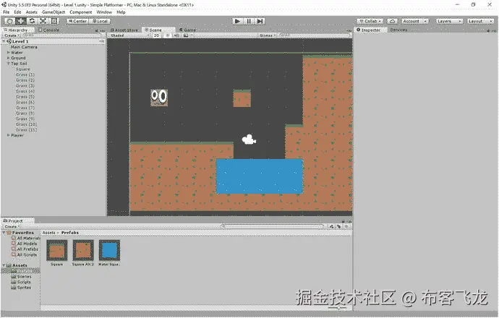Toggle Local handle rotation button
This screenshot has width=499, height=318.
[x=100, y=21]
